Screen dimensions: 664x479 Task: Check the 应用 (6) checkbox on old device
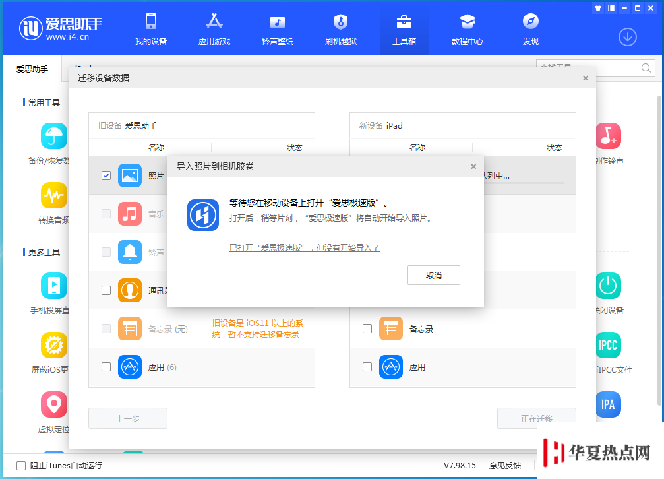(x=106, y=367)
